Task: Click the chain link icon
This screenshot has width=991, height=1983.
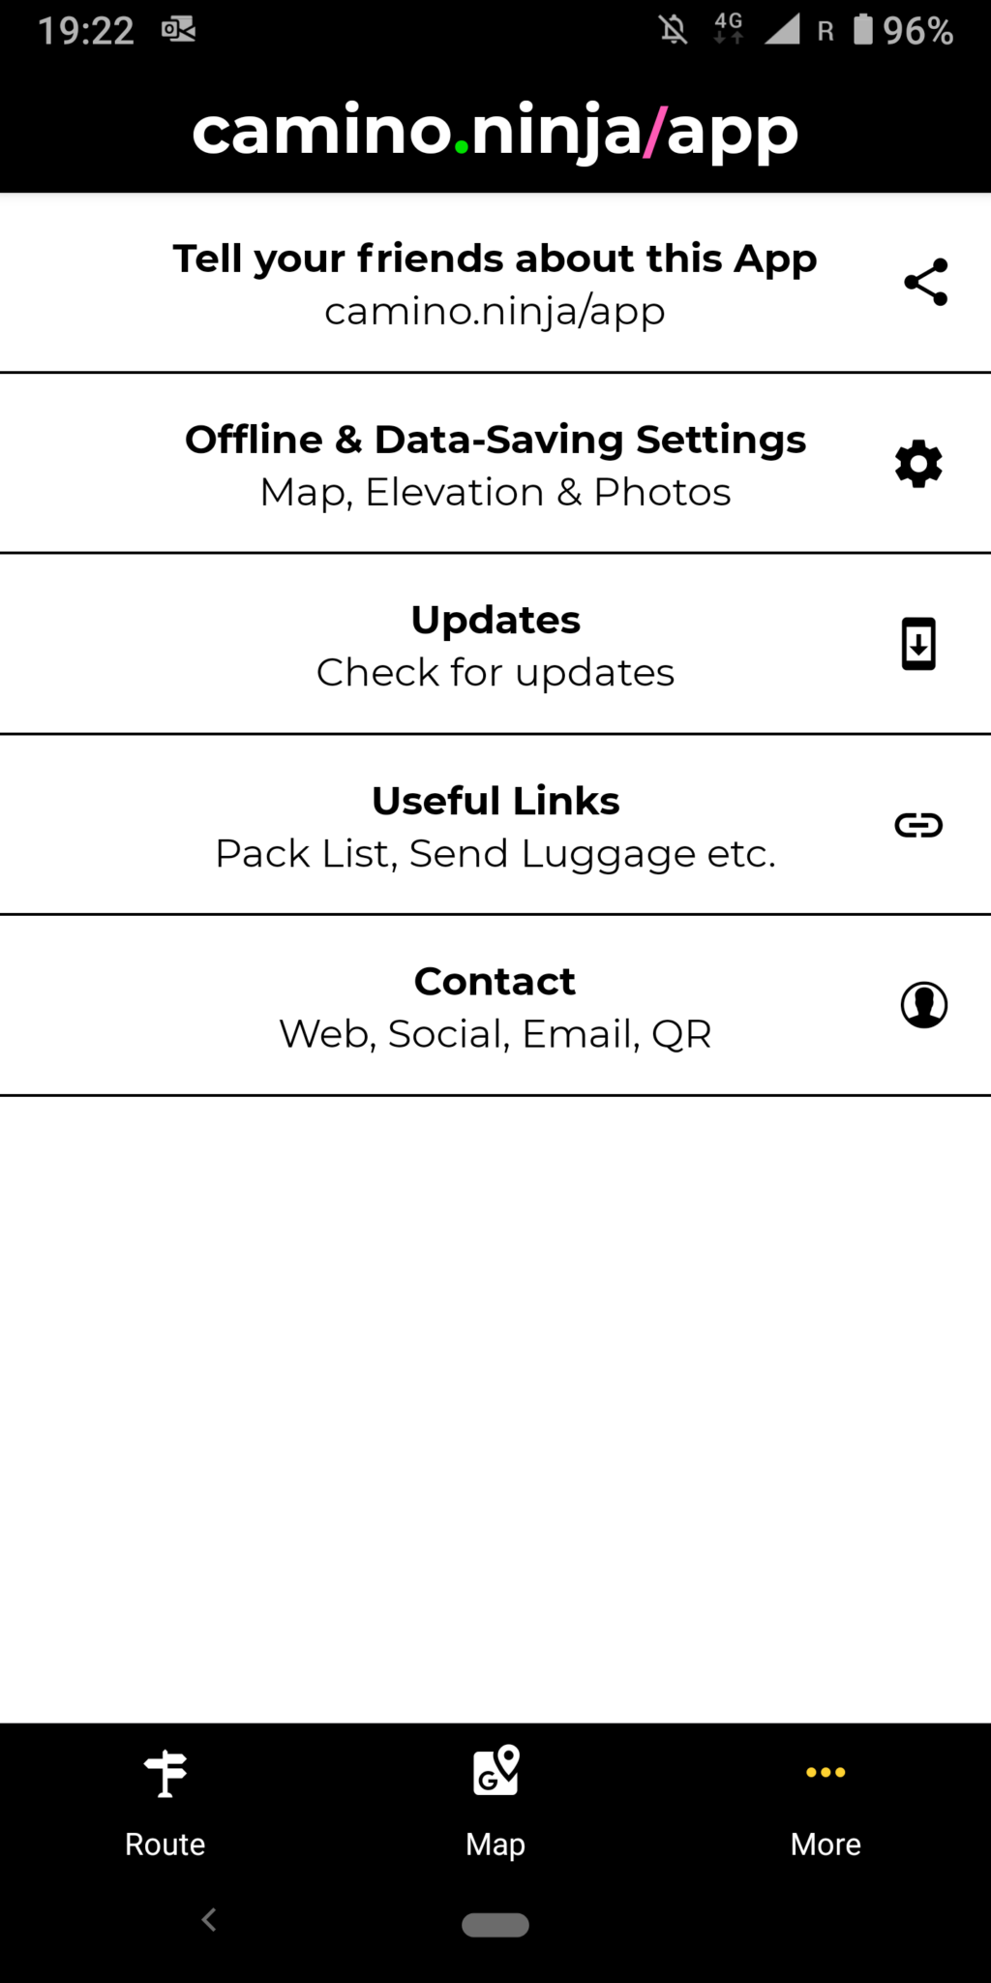Action: click(918, 825)
